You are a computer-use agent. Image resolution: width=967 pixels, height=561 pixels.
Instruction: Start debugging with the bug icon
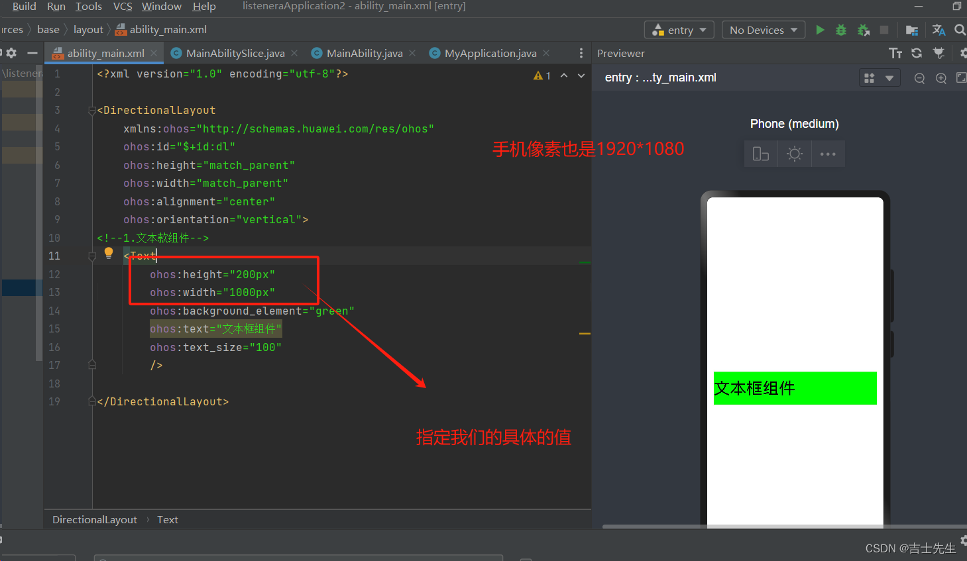click(x=841, y=30)
